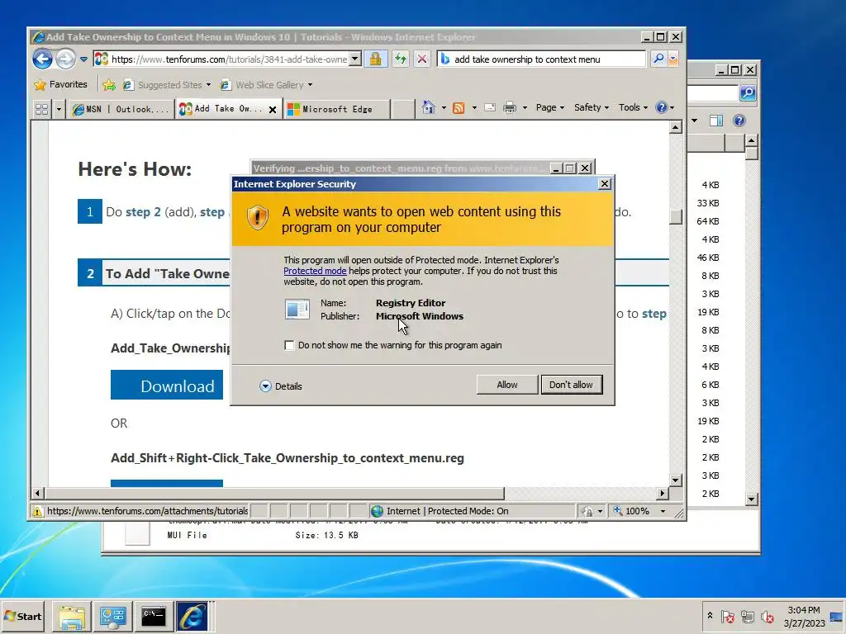Click the page vertical scrollbar down arrow
This screenshot has height=634, width=846.
click(x=676, y=480)
